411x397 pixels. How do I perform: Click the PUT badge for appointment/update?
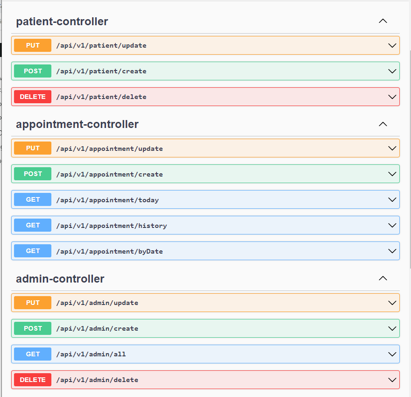coord(33,148)
